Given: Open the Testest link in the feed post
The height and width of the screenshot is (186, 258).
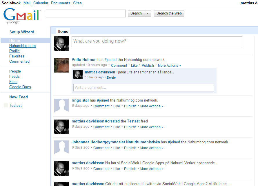Looking at the screenshot, I should 133,121.
